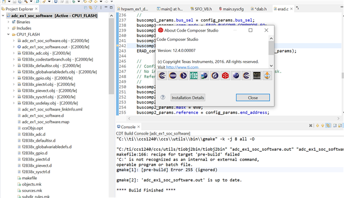This screenshot has height=198, width=344.
Task: Click the Console scroll lock icon
Action: point(340,126)
